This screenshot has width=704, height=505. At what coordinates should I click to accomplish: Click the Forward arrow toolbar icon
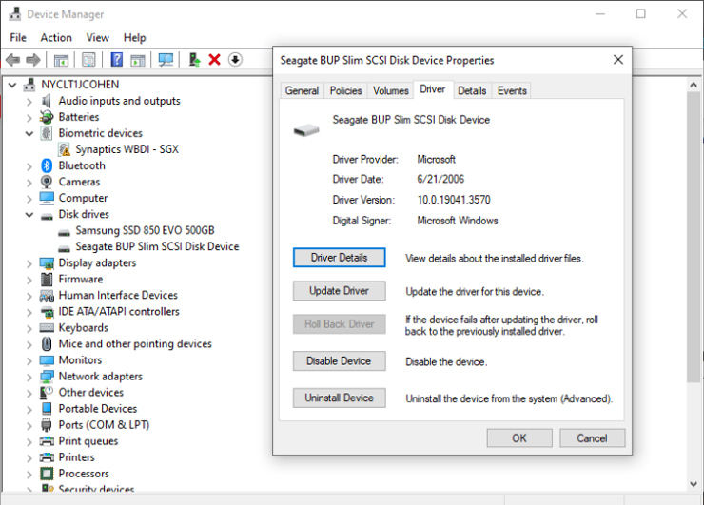pyautogui.click(x=33, y=60)
